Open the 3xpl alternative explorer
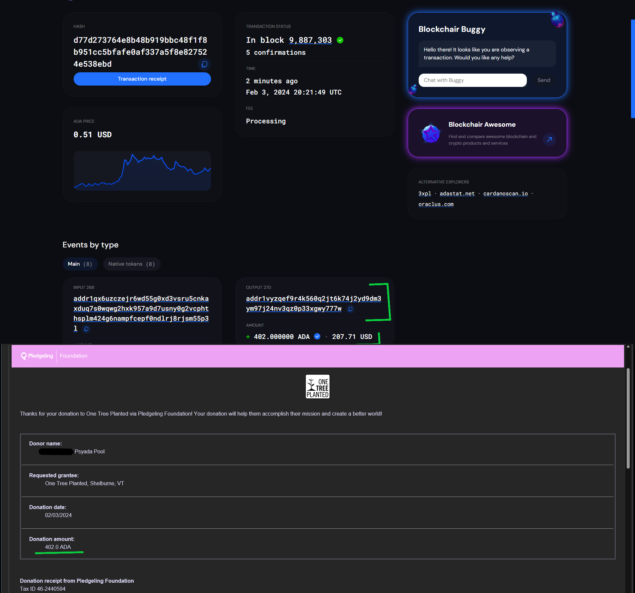Viewport: 635px width, 593px height. pos(425,194)
